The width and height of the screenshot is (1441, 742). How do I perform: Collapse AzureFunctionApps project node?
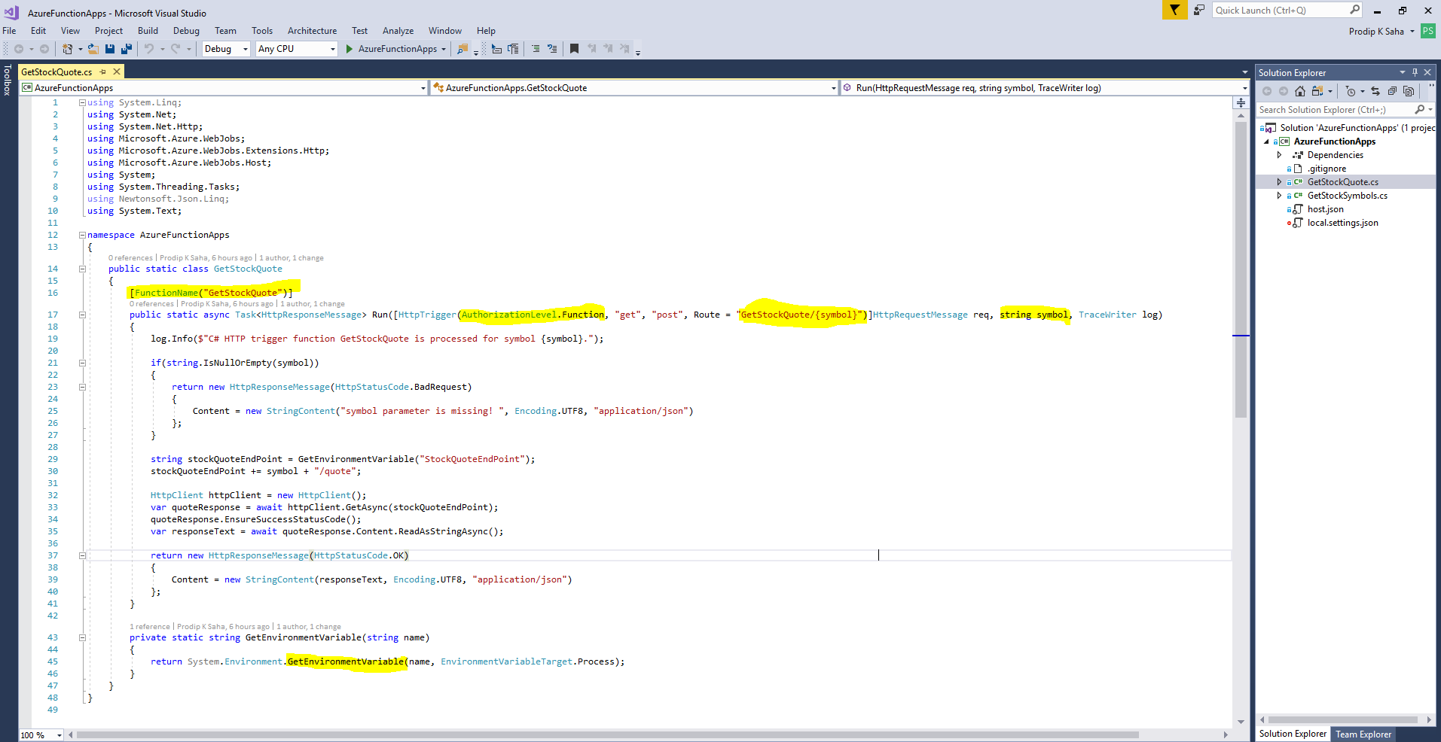pyautogui.click(x=1266, y=141)
